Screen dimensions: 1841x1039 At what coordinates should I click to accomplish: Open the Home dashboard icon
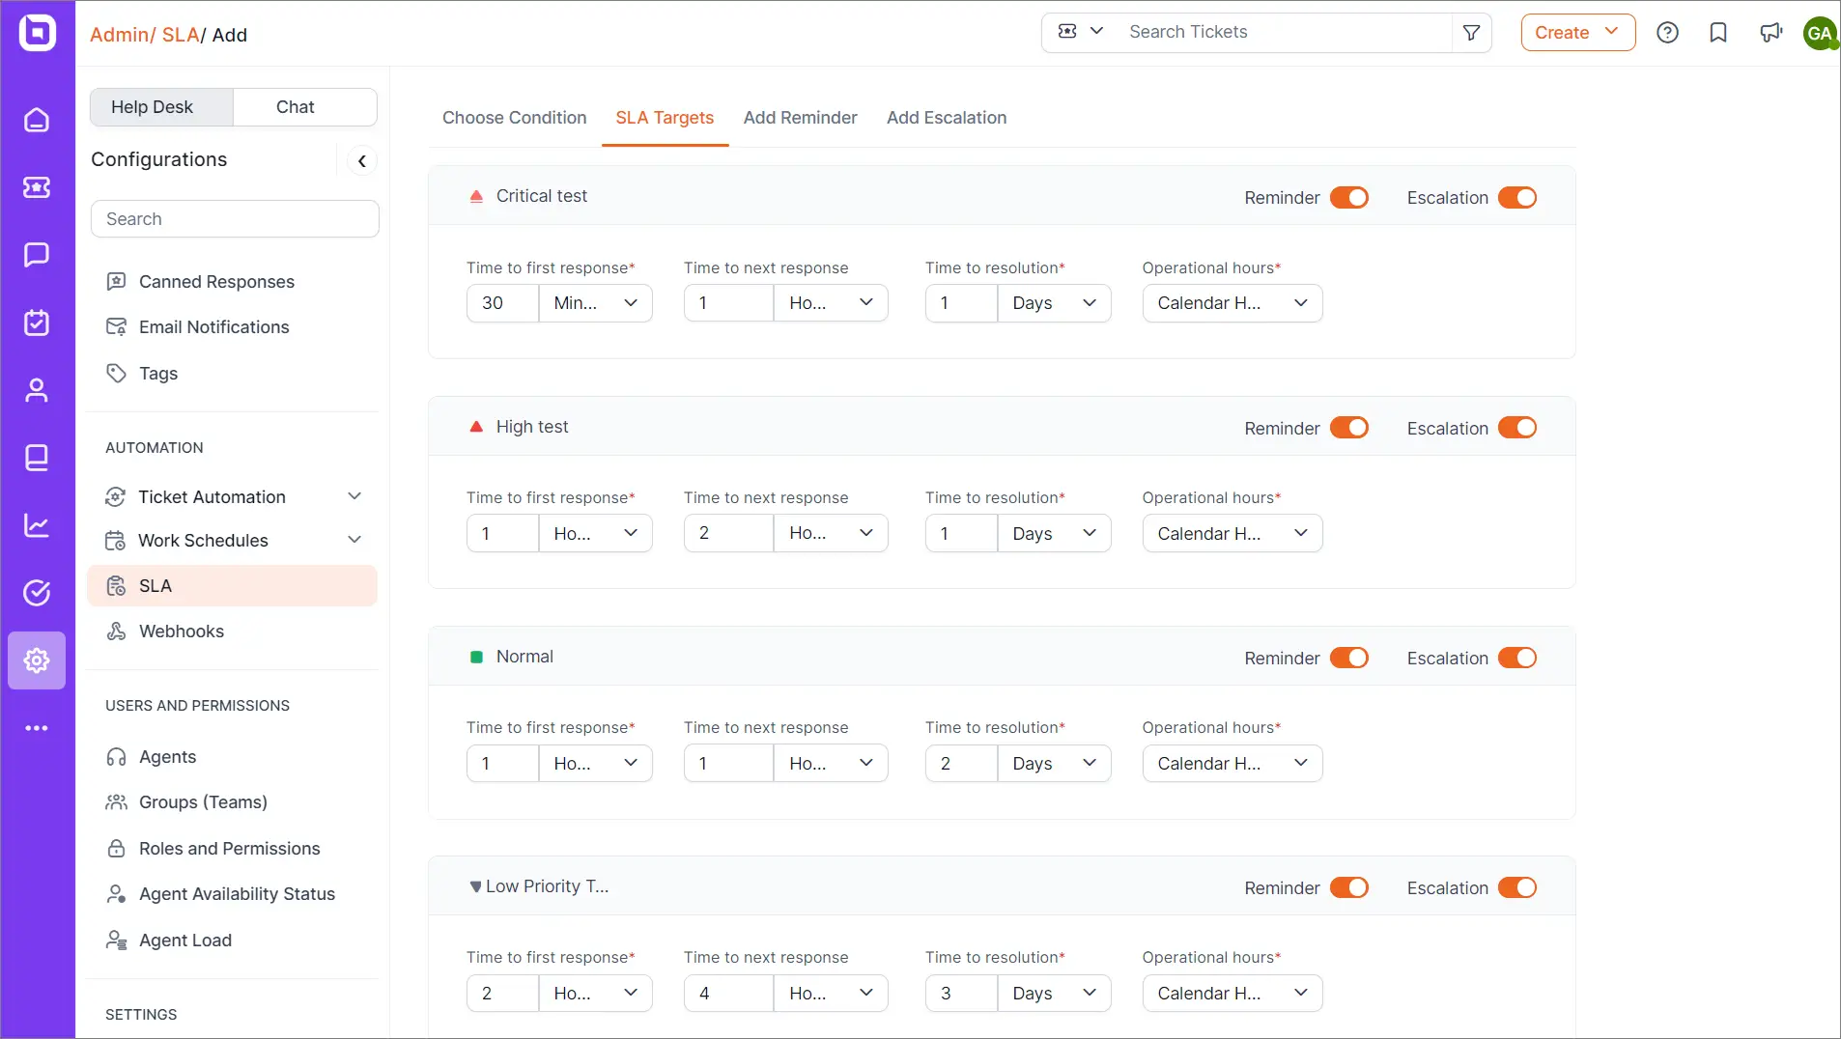click(x=37, y=120)
